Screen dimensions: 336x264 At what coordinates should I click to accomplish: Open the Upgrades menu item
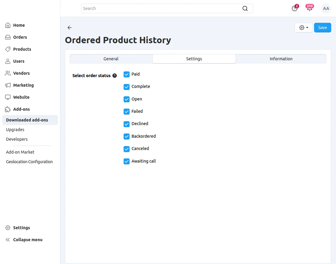pyautogui.click(x=15, y=130)
